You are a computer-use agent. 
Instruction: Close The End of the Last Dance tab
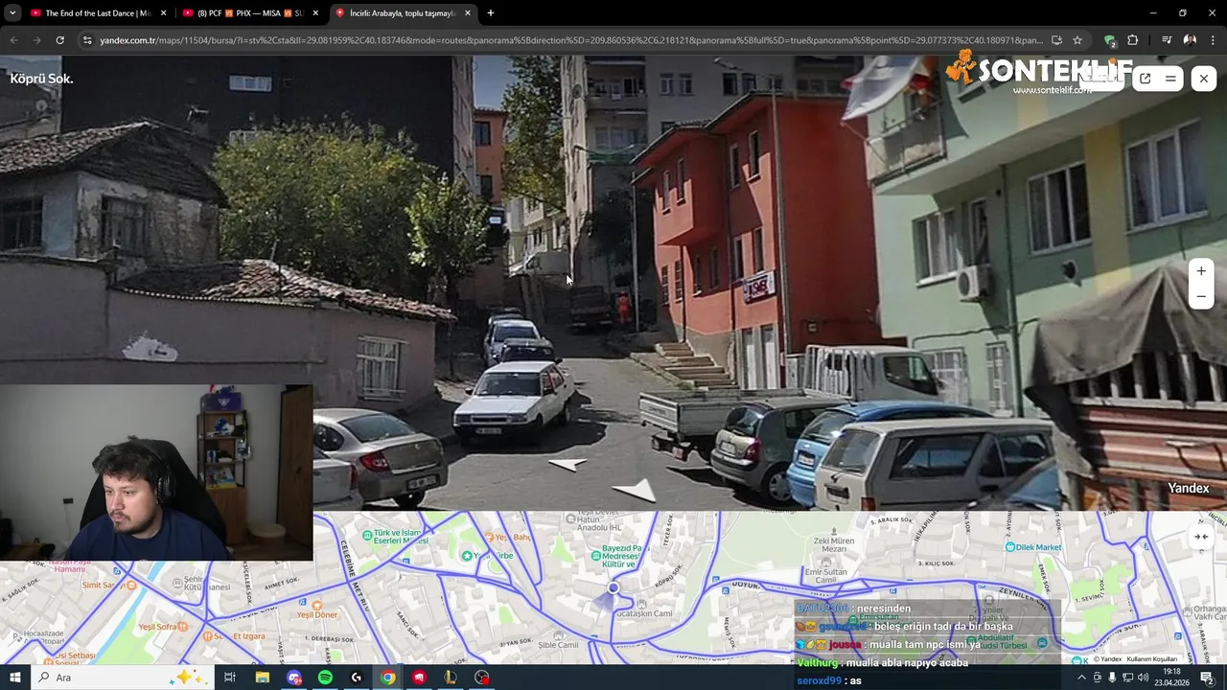click(x=163, y=13)
